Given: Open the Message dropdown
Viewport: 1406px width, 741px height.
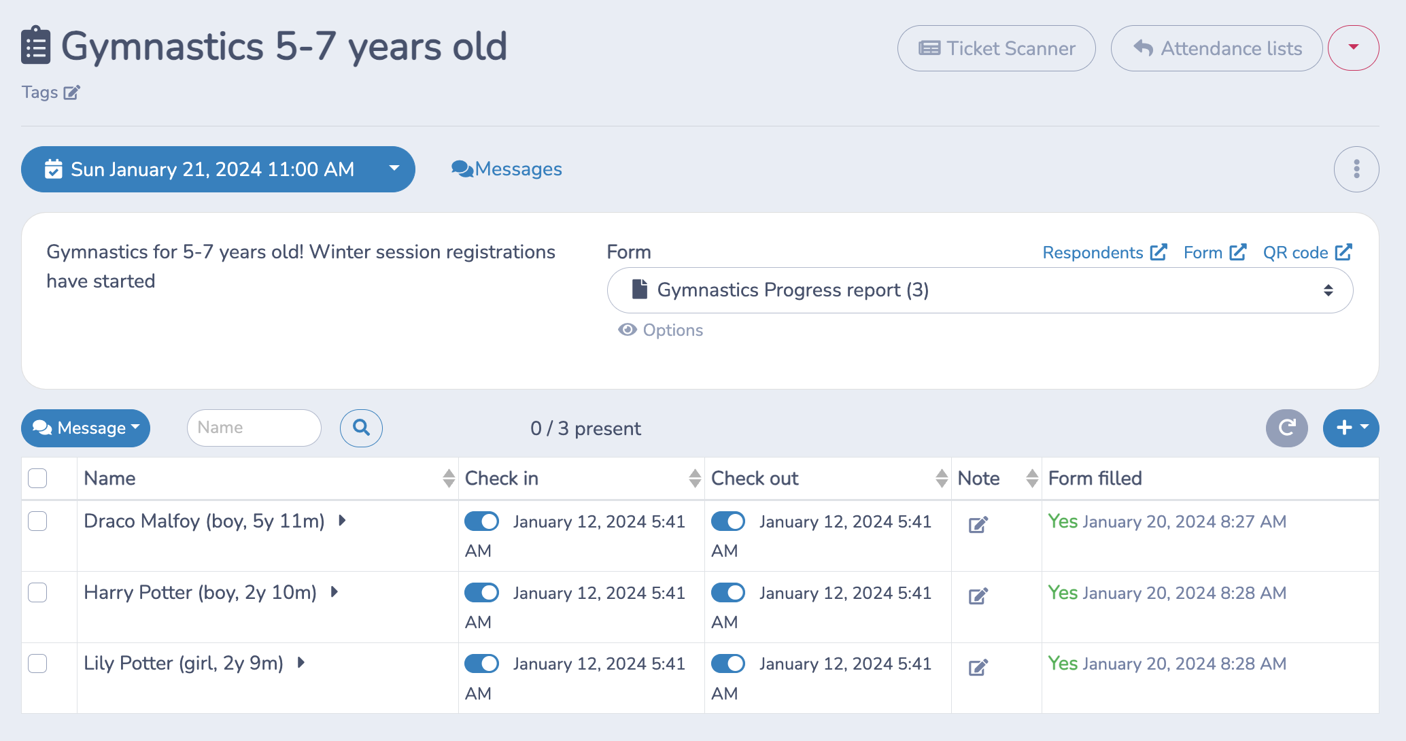Looking at the screenshot, I should click(85, 428).
